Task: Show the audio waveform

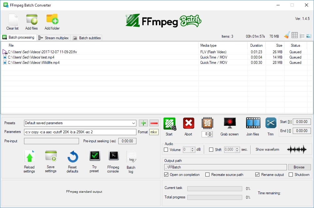Action: [297, 149]
